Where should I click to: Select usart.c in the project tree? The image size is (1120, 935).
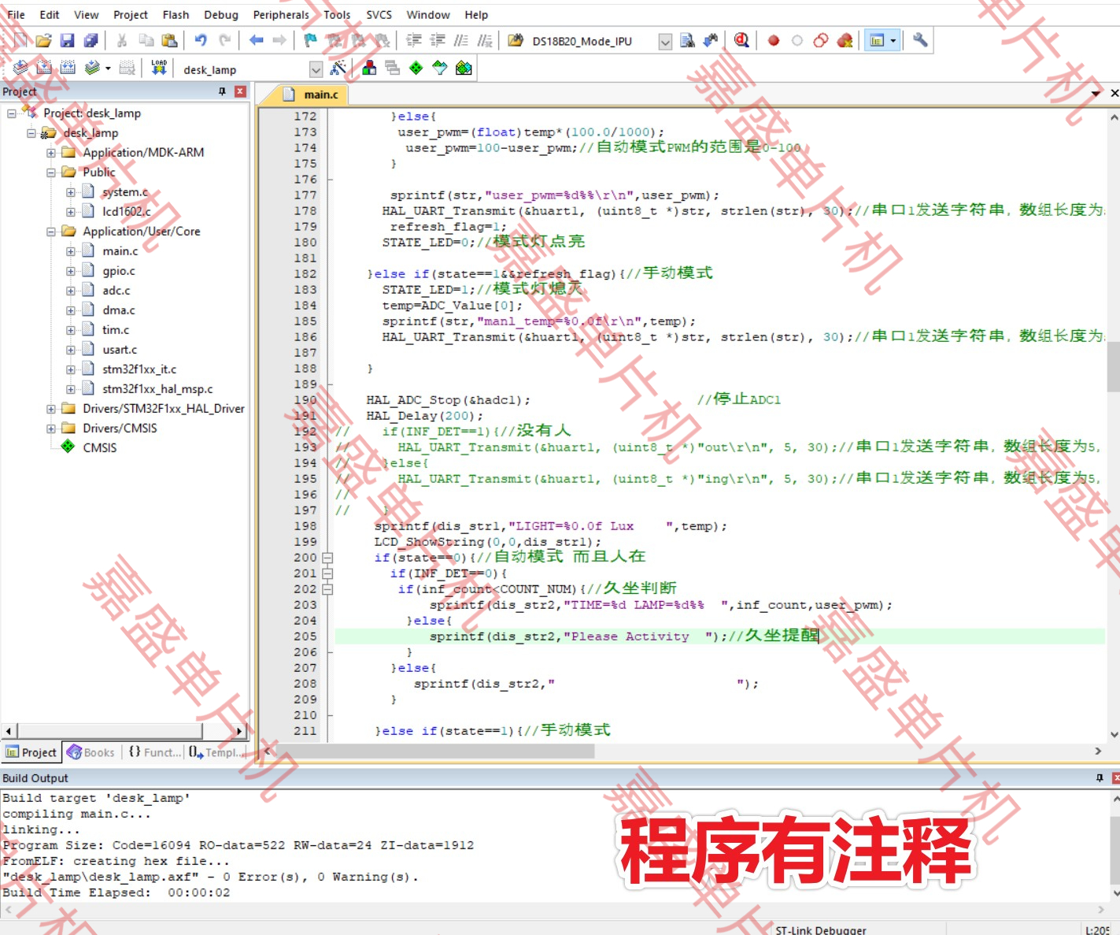tap(120, 350)
